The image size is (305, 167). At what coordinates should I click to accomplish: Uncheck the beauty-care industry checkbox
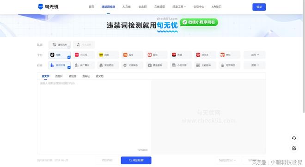point(69,67)
